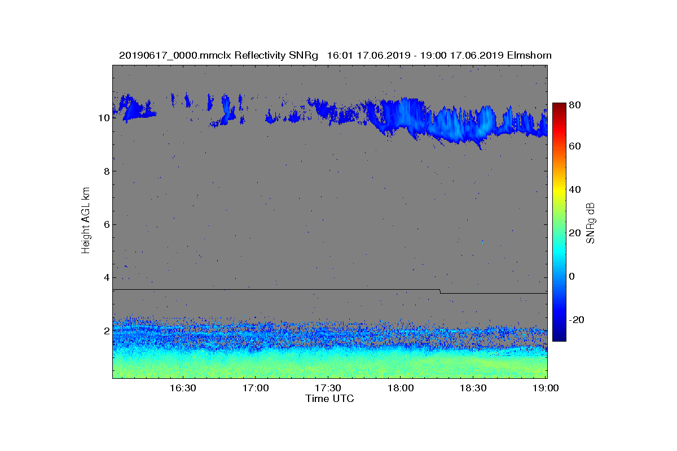Click the Time UTC axis title
The width and height of the screenshot is (677, 451).
click(330, 399)
